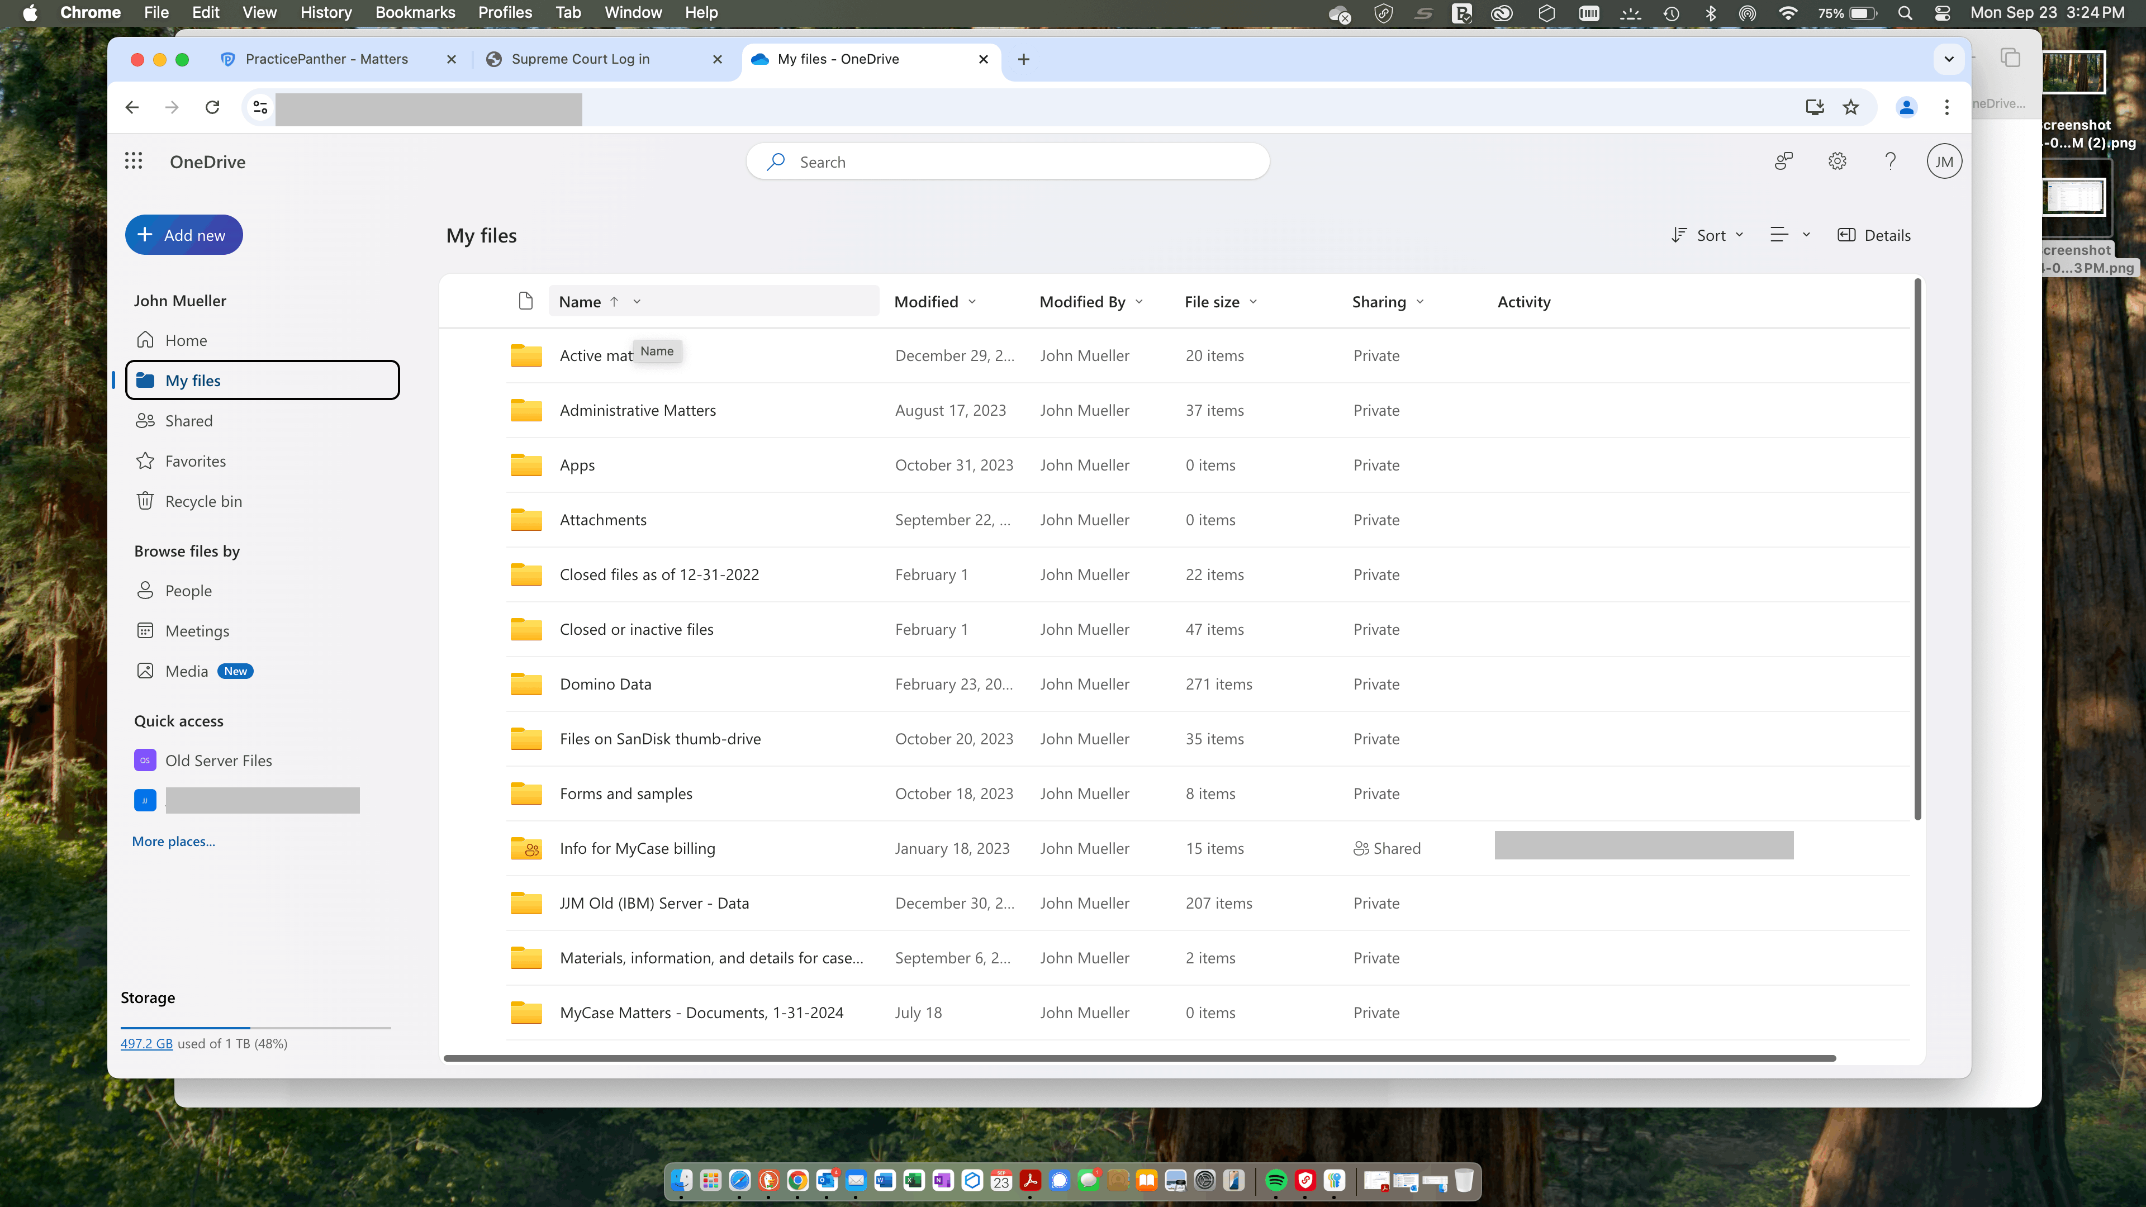Click the file type column icon
The image size is (2146, 1207).
(526, 302)
